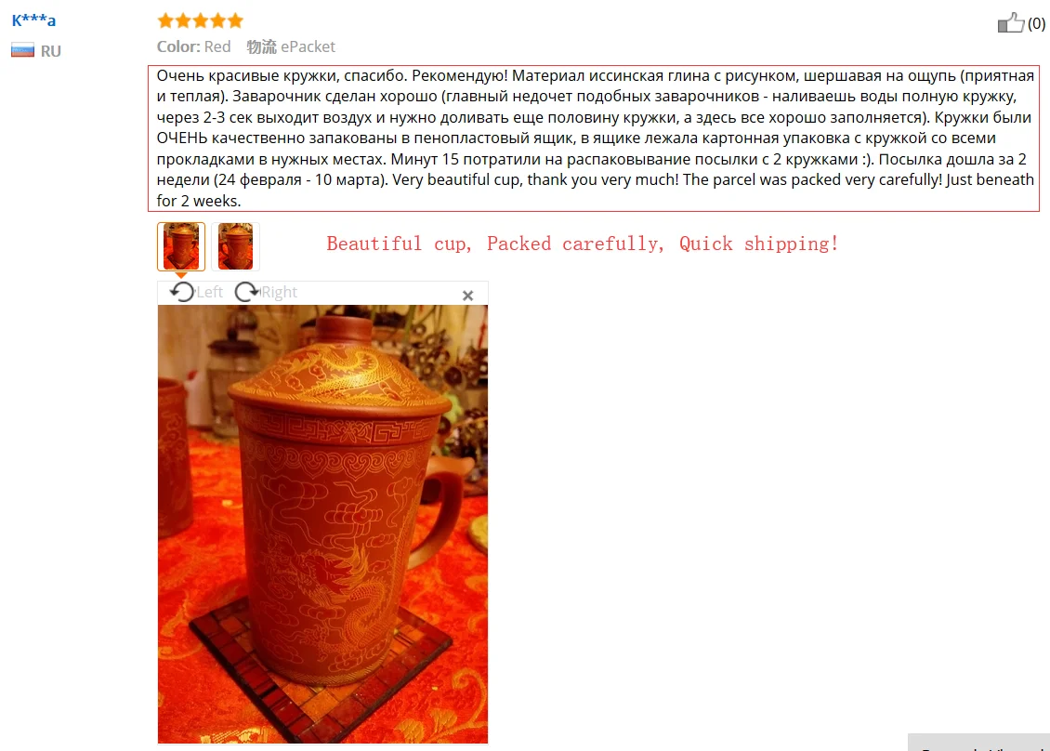
Task: Click the RU country code label
Action: coord(51,51)
